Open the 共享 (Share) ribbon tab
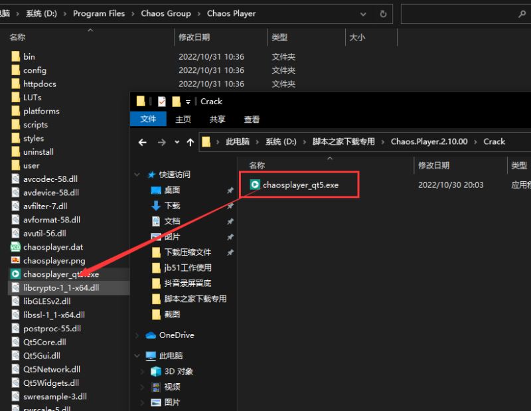Screen dimensions: 531x411 tap(217, 120)
